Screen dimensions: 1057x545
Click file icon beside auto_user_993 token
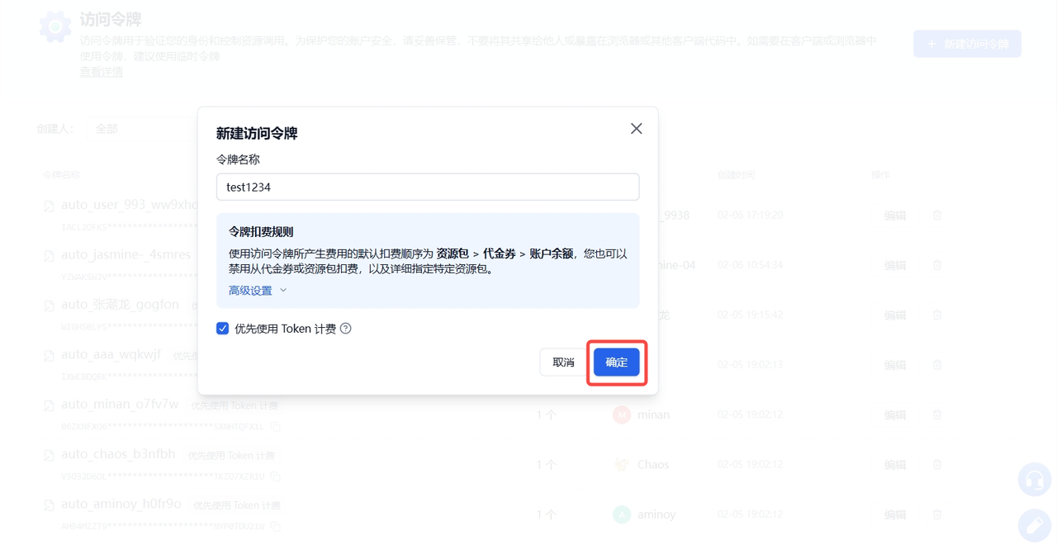point(49,206)
